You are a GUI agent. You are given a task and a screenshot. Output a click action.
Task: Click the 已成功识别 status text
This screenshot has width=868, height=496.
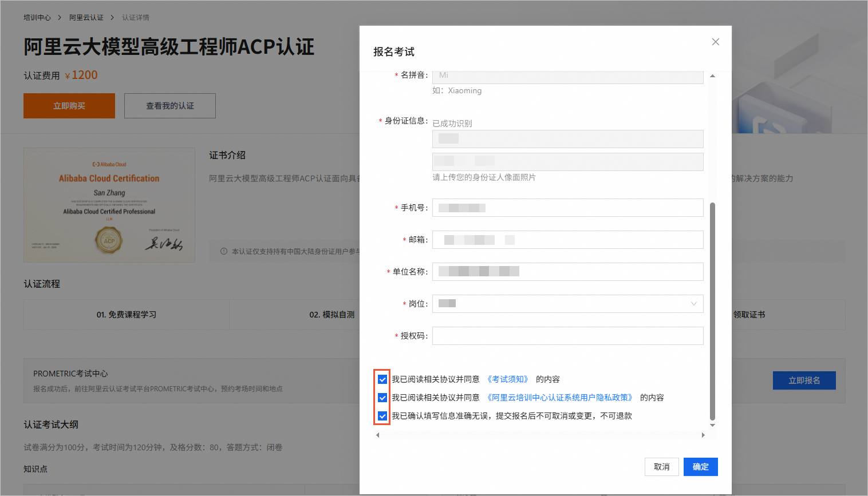pos(452,124)
